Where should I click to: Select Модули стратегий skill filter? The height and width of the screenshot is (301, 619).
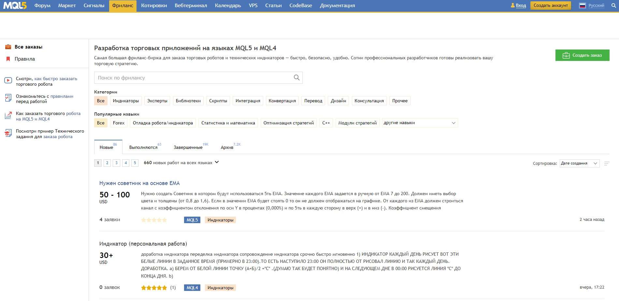point(357,123)
